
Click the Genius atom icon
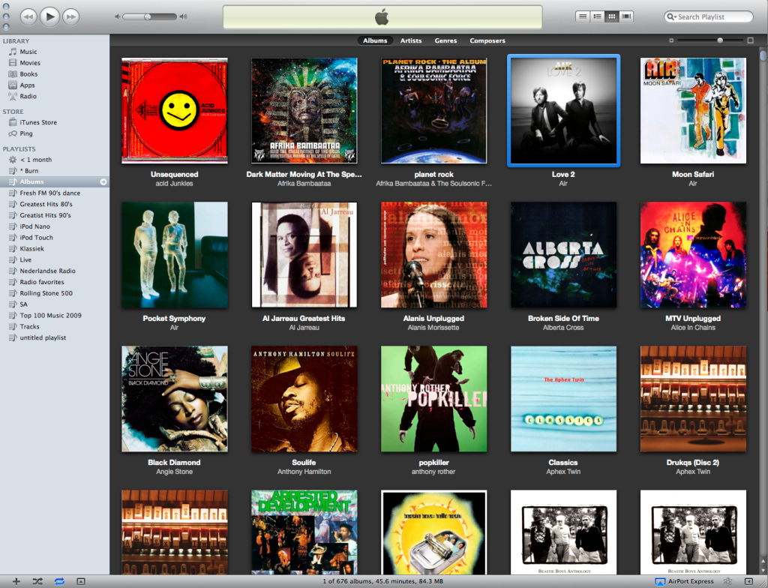[x=727, y=581]
